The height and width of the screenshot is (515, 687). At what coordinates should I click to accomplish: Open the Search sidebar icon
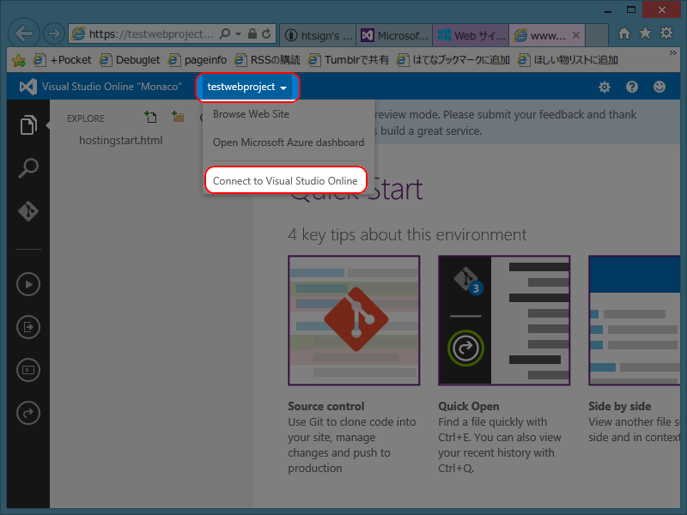(x=28, y=168)
